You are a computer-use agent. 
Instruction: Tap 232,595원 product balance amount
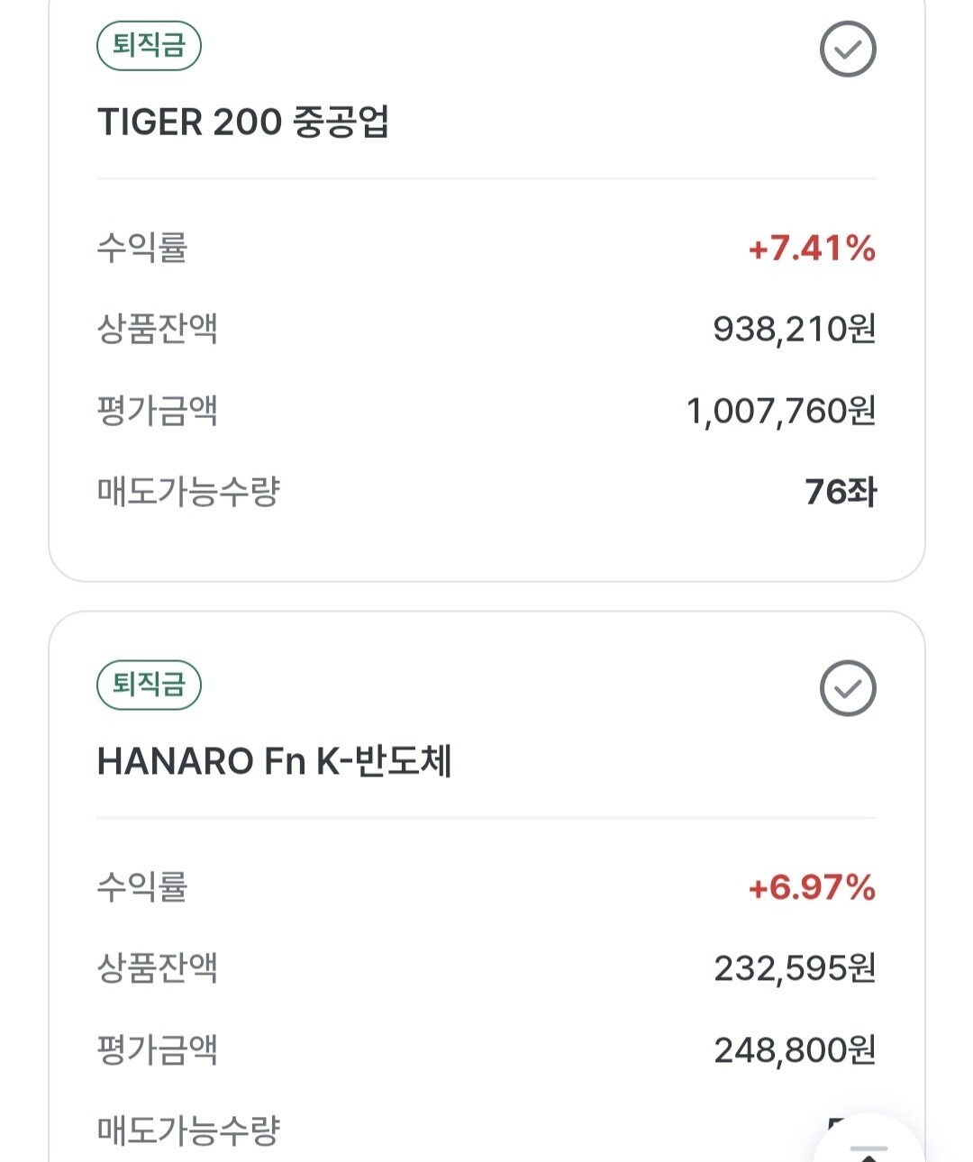point(795,968)
